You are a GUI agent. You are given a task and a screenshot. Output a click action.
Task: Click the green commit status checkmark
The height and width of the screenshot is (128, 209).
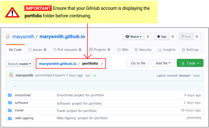[95, 75]
